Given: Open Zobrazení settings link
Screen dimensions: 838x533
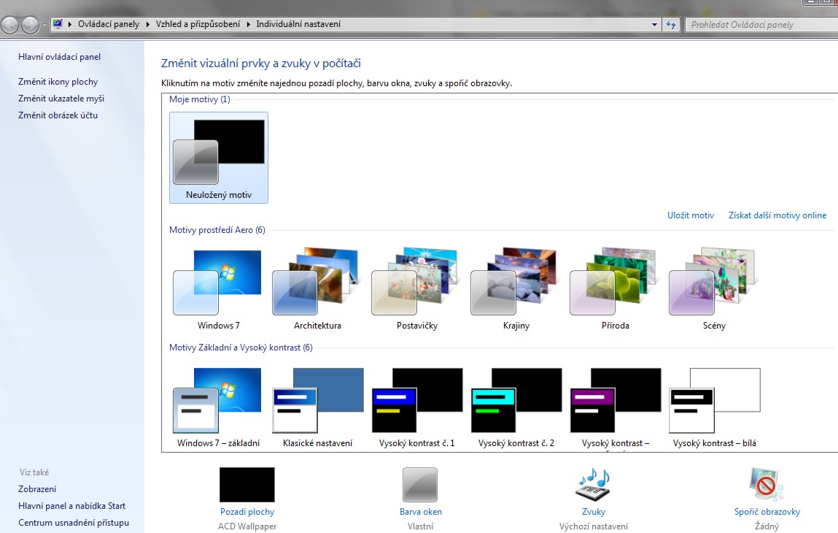Looking at the screenshot, I should pos(37,489).
